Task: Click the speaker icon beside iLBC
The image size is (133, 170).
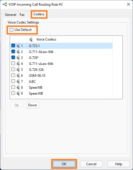Action: pyautogui.click(x=18, y=81)
